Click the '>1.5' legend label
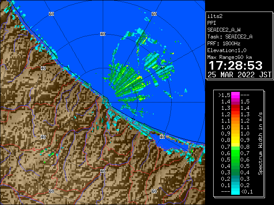 point(224,95)
